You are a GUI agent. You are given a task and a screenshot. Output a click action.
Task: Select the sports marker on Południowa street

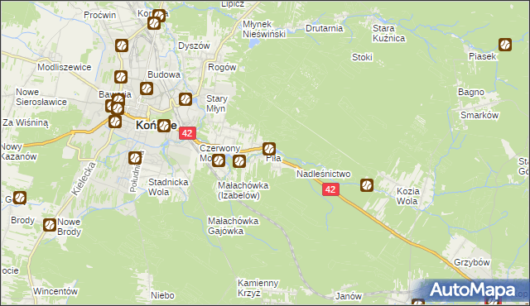pyautogui.click(x=135, y=158)
